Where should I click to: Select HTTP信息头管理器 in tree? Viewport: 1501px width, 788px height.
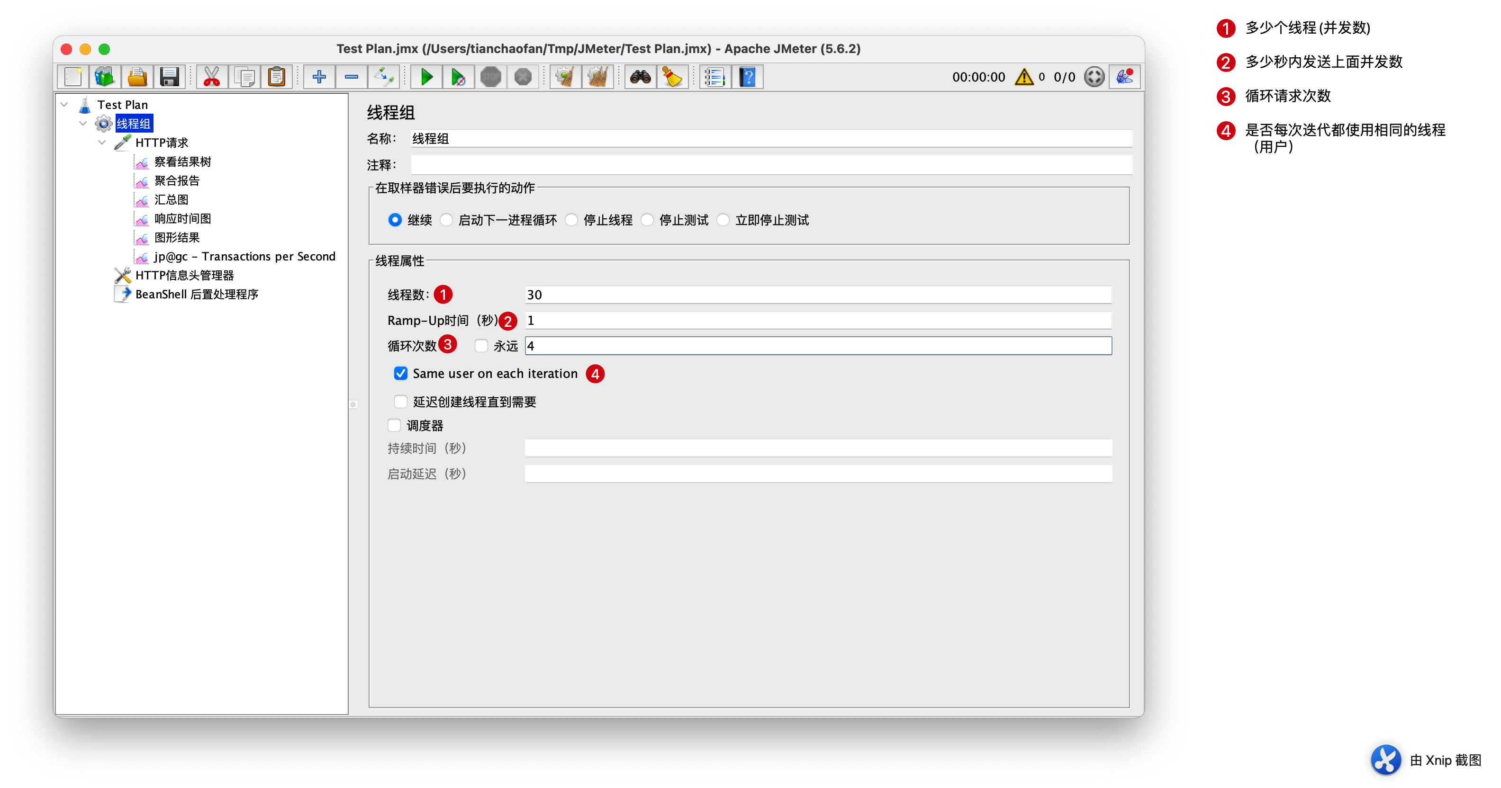point(184,276)
